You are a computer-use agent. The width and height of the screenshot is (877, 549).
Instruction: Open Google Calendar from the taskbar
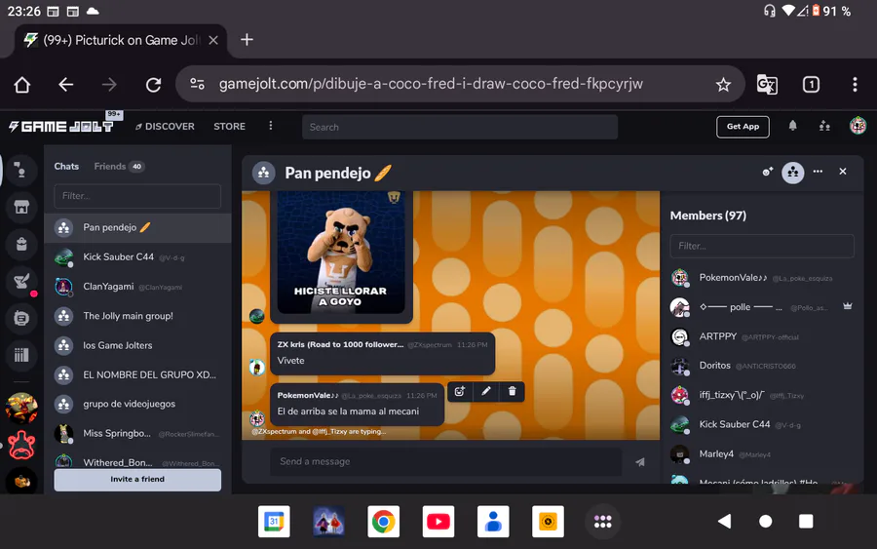tap(274, 522)
